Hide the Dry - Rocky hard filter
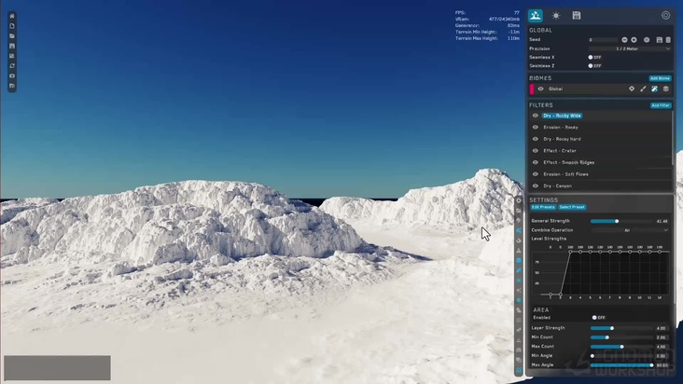 point(536,139)
